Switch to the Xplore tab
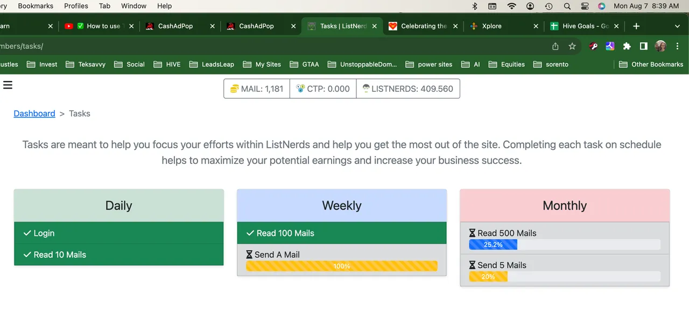The height and width of the screenshot is (311, 689). click(503, 26)
